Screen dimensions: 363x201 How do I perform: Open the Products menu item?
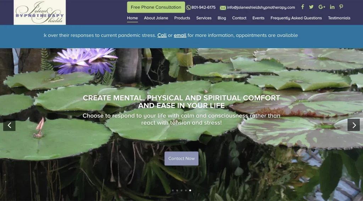pos(182,18)
